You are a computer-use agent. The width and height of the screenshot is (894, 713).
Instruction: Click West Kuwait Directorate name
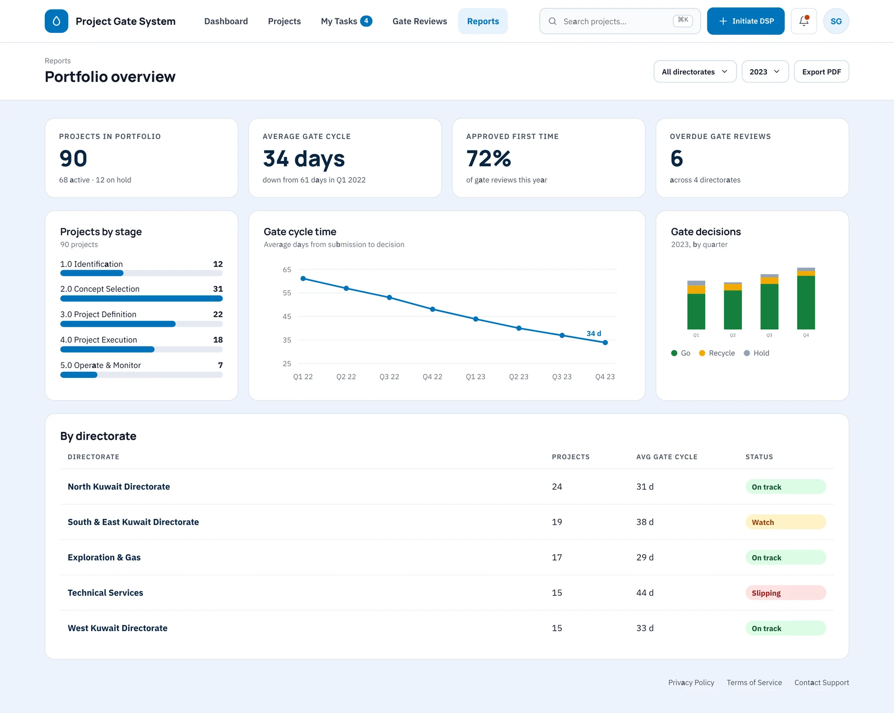[117, 628]
